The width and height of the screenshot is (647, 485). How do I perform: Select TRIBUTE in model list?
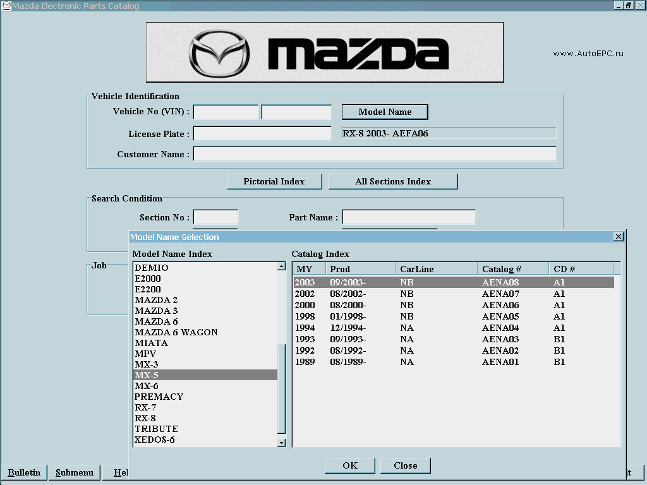click(x=205, y=429)
